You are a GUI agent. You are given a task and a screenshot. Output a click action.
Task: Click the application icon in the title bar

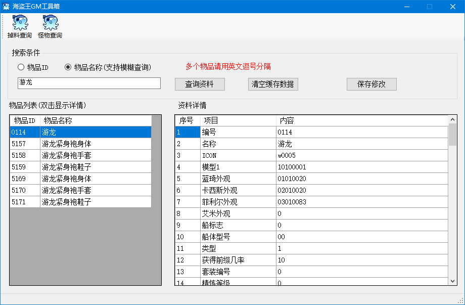point(6,6)
